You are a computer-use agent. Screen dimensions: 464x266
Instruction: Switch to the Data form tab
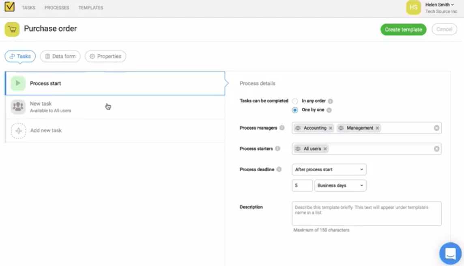tap(60, 56)
